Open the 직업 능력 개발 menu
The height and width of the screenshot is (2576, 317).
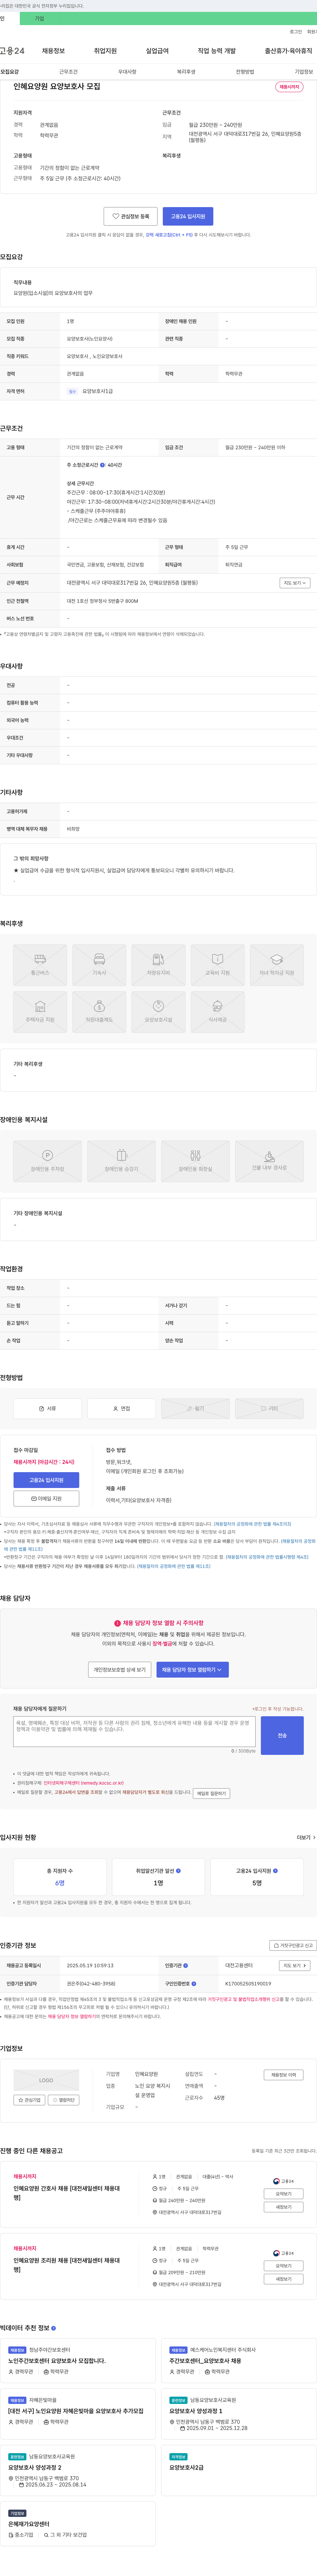[217, 51]
